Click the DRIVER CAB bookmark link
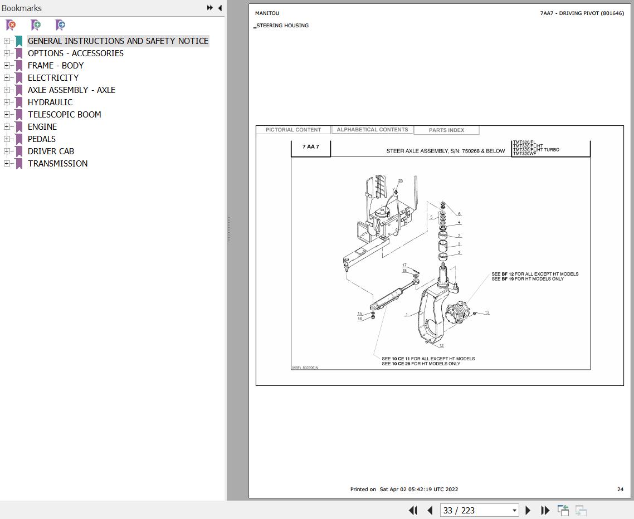 coord(50,151)
